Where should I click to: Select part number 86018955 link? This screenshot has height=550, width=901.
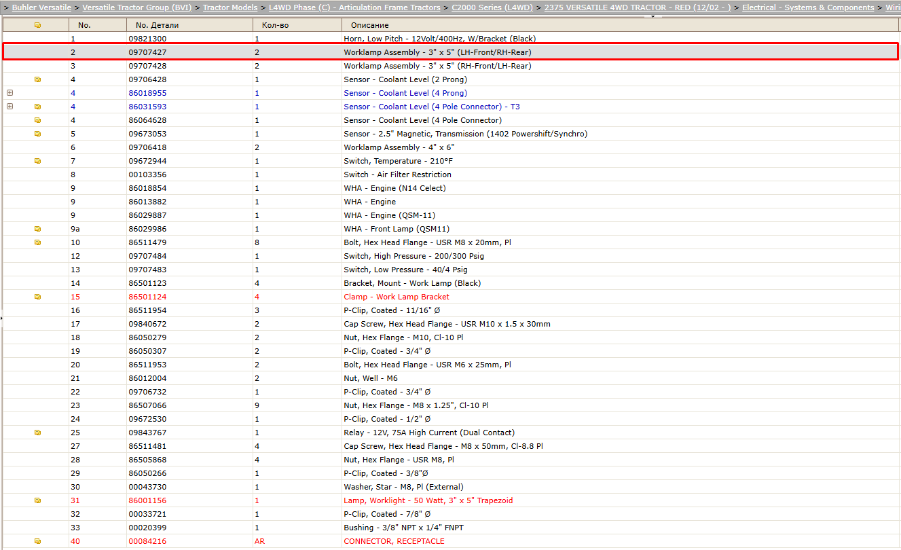pos(147,93)
